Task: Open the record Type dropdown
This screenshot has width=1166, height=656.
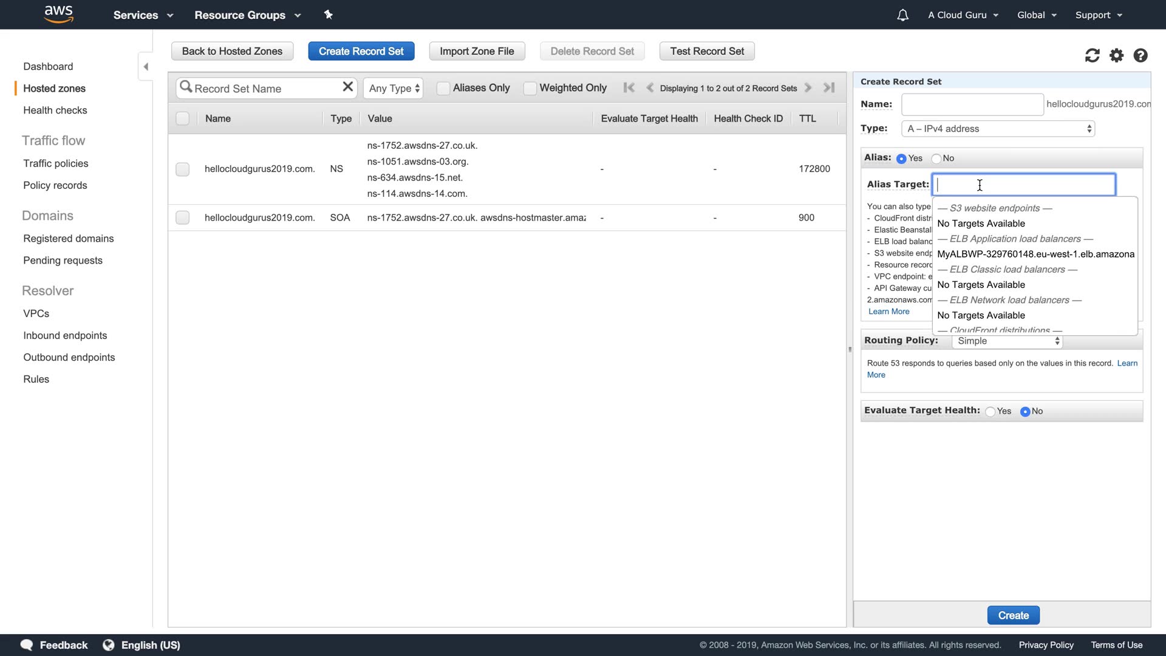Action: (x=999, y=129)
